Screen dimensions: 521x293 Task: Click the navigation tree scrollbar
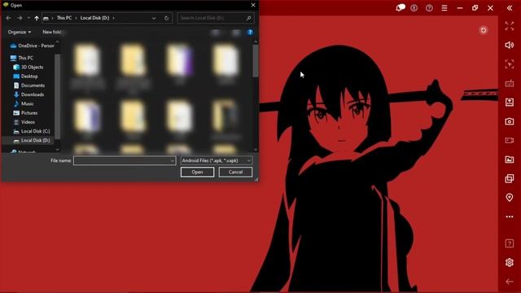[57, 96]
